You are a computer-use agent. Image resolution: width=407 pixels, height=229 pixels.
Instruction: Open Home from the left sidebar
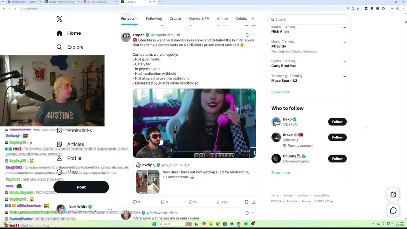[69, 33]
